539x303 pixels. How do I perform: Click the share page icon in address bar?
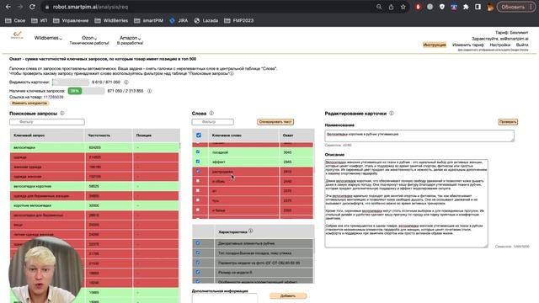click(x=391, y=7)
